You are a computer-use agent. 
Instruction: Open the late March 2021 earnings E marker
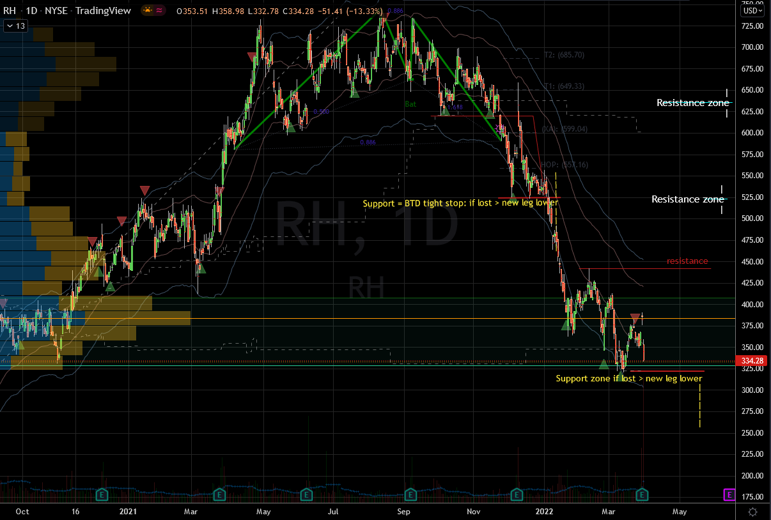(x=221, y=494)
